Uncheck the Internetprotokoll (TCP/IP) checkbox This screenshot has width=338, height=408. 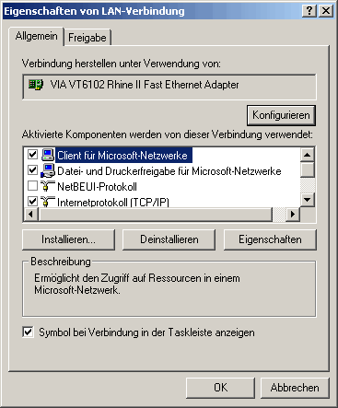32,202
